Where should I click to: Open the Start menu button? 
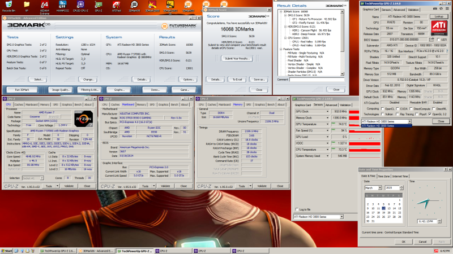tap(7, 251)
